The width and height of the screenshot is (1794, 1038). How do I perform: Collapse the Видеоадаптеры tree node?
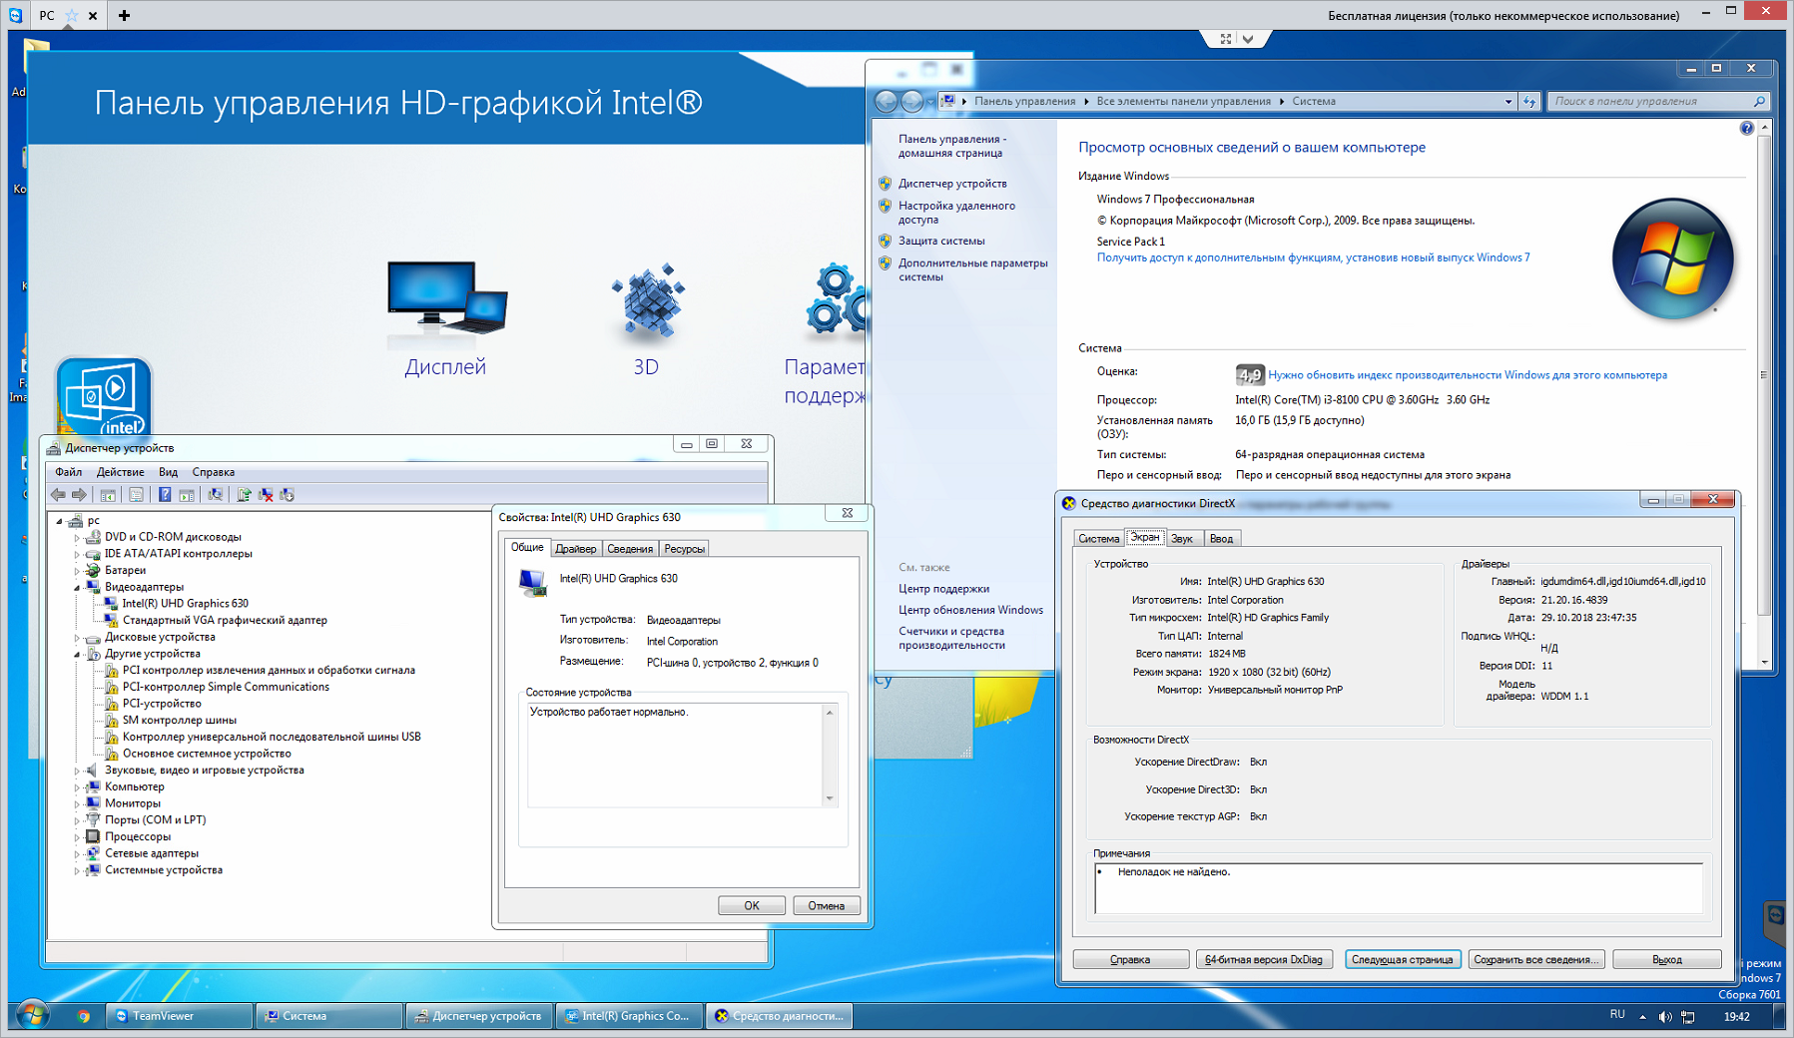pos(77,588)
